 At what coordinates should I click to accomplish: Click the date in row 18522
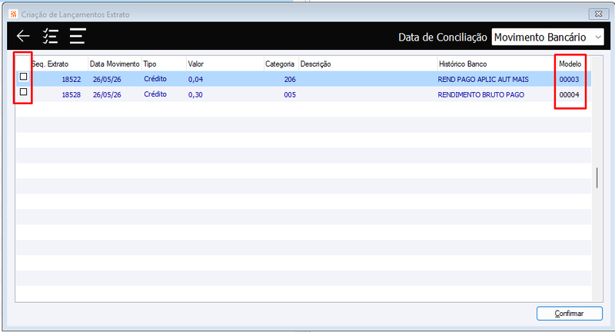[107, 80]
